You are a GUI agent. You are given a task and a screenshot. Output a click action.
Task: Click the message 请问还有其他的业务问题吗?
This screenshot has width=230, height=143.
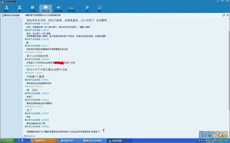(39, 103)
